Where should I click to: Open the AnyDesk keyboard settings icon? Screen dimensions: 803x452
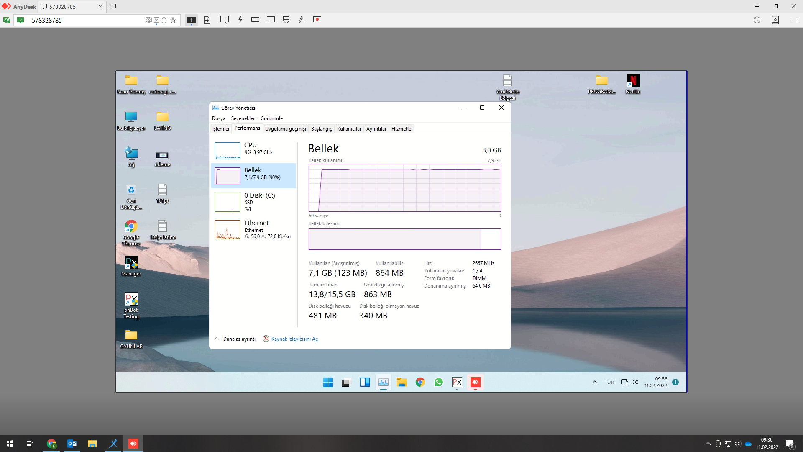click(256, 20)
